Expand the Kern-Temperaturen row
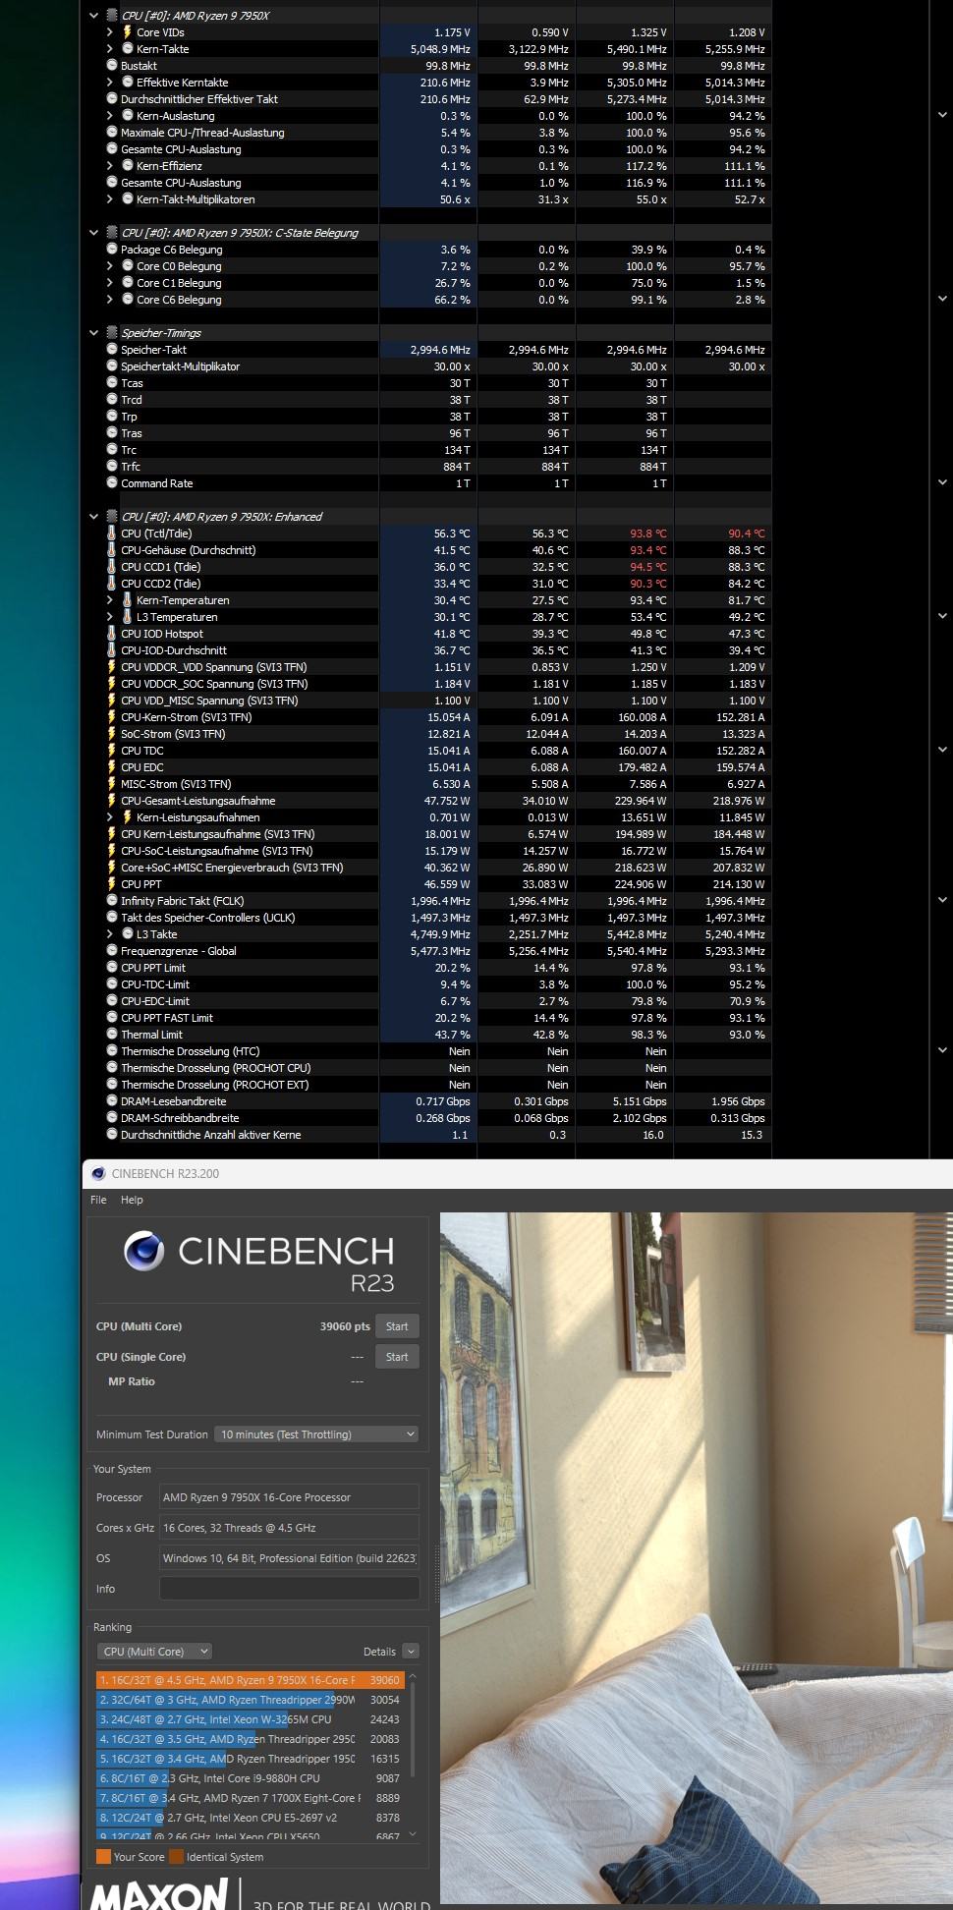 coord(110,600)
